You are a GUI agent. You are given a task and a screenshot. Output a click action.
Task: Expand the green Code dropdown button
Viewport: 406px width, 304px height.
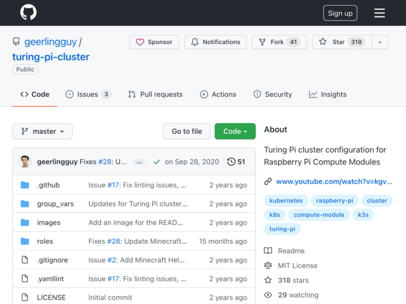point(235,131)
